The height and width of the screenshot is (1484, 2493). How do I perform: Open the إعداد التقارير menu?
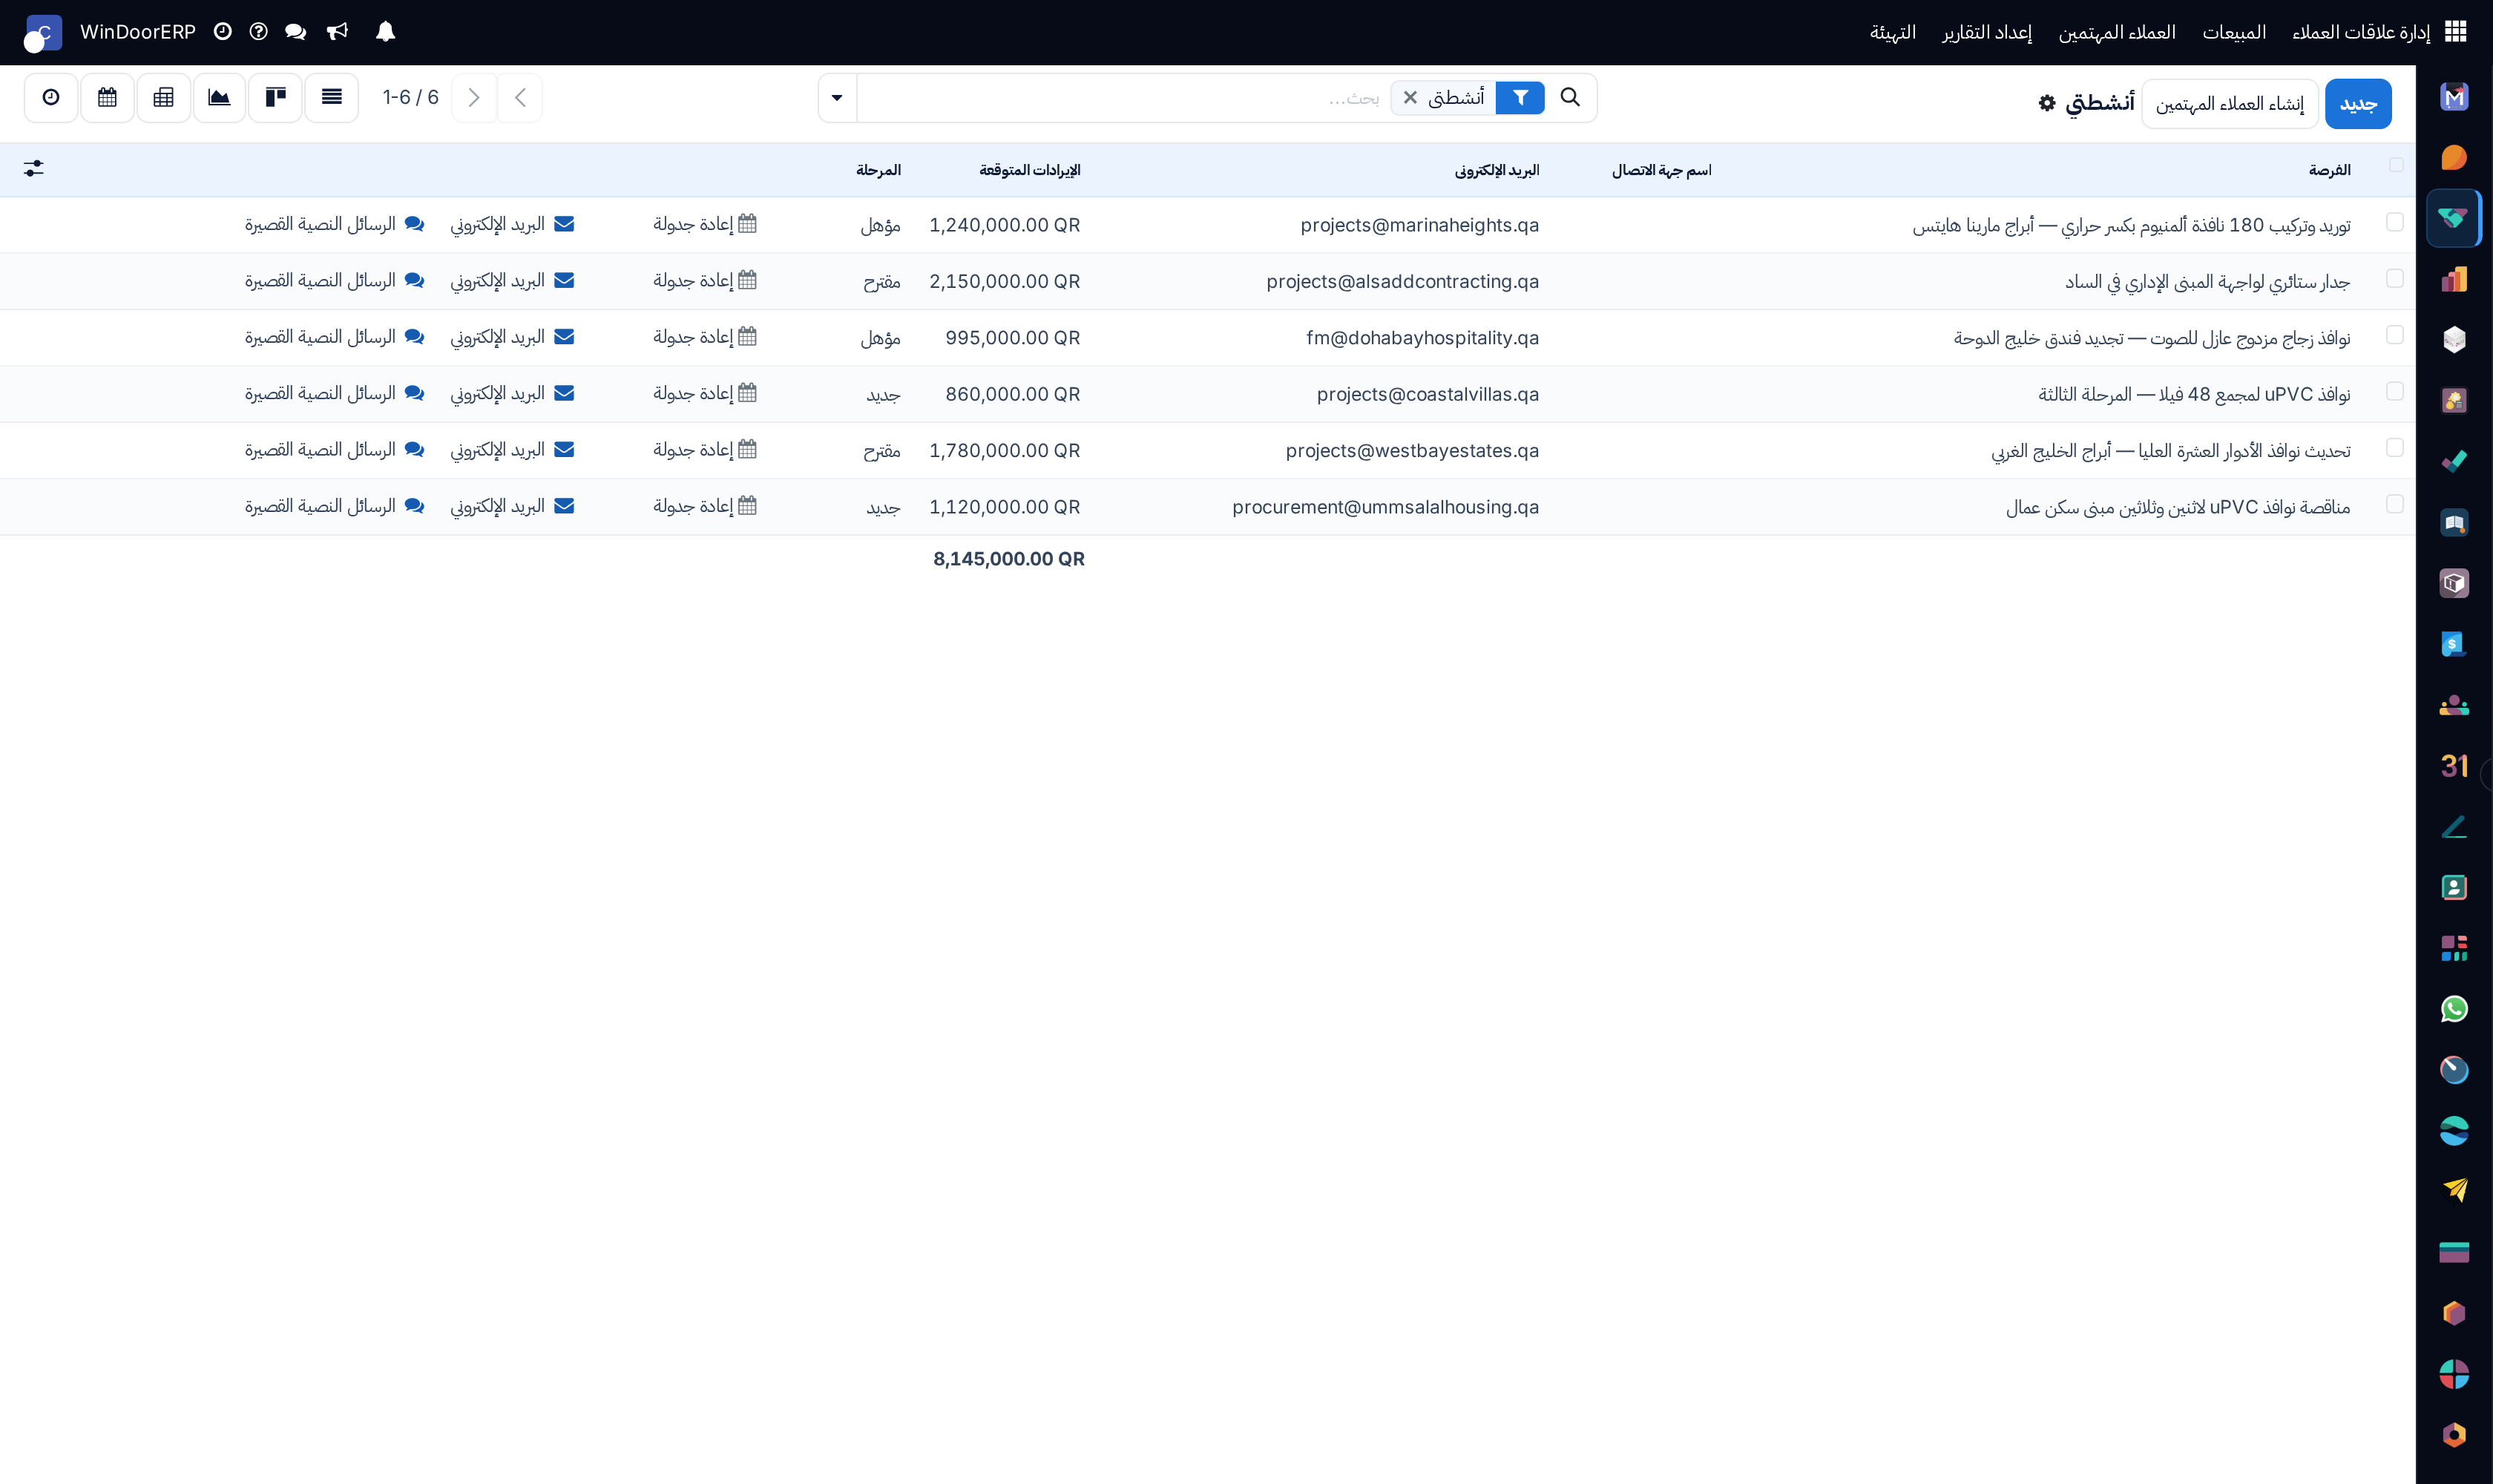click(x=1987, y=32)
